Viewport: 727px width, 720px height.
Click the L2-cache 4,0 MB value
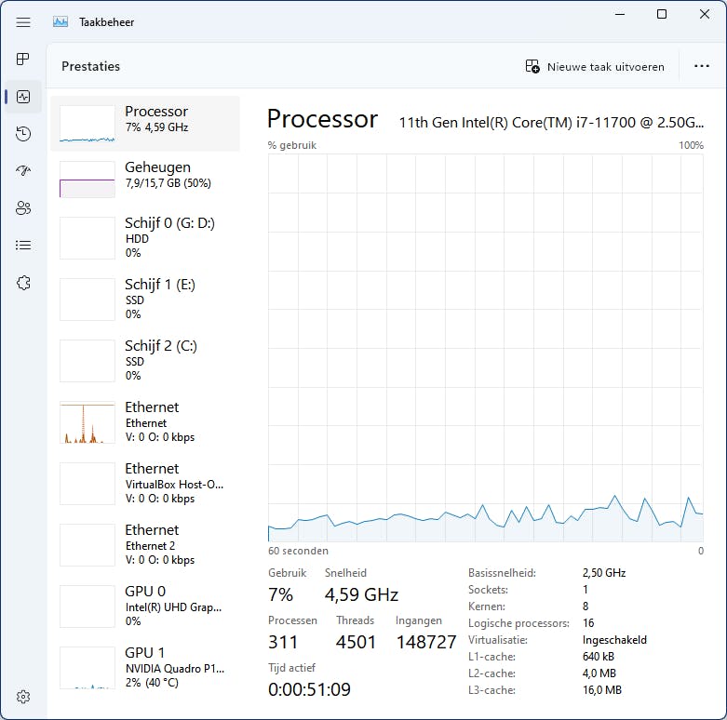[x=599, y=673]
